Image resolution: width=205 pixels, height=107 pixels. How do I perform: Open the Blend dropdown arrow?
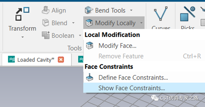(73, 23)
